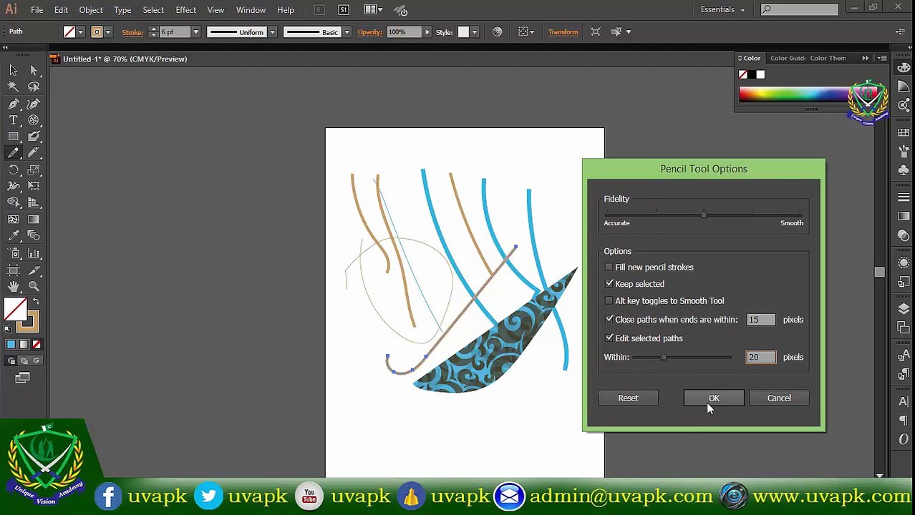Viewport: 915px width, 515px height.
Task: Expand the Opacity slider arrow
Action: pos(427,32)
